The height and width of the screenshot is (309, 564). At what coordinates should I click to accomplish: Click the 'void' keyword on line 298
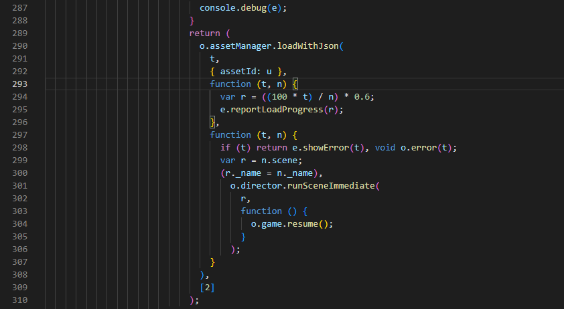pos(385,148)
